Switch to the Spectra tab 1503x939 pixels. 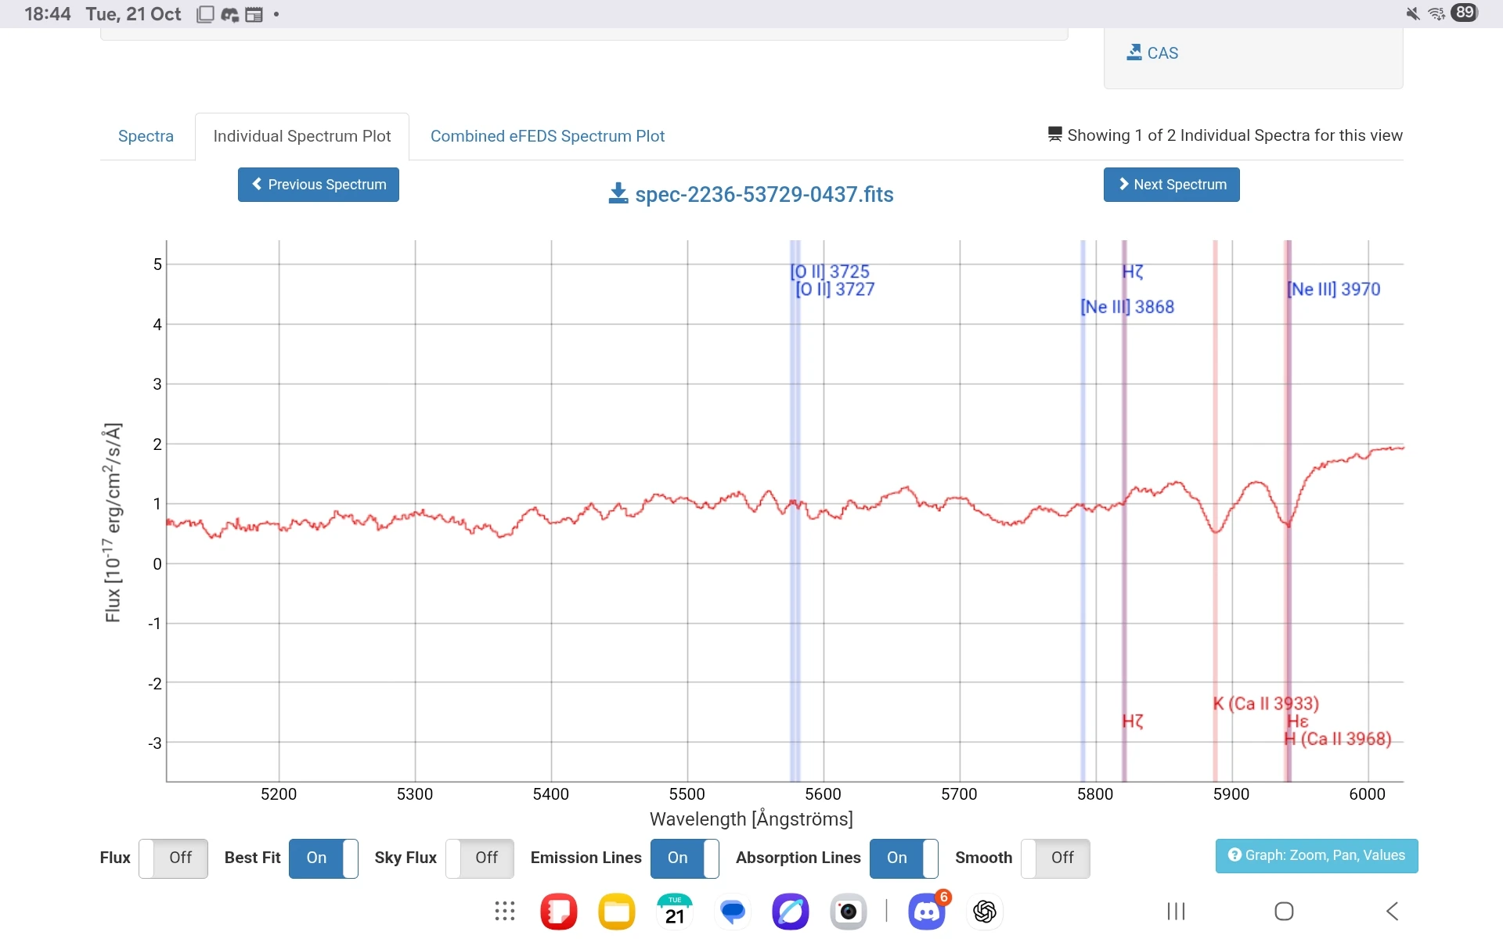[x=146, y=136]
